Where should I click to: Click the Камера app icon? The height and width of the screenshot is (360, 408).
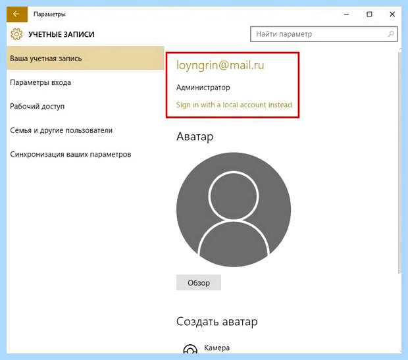[190, 349]
